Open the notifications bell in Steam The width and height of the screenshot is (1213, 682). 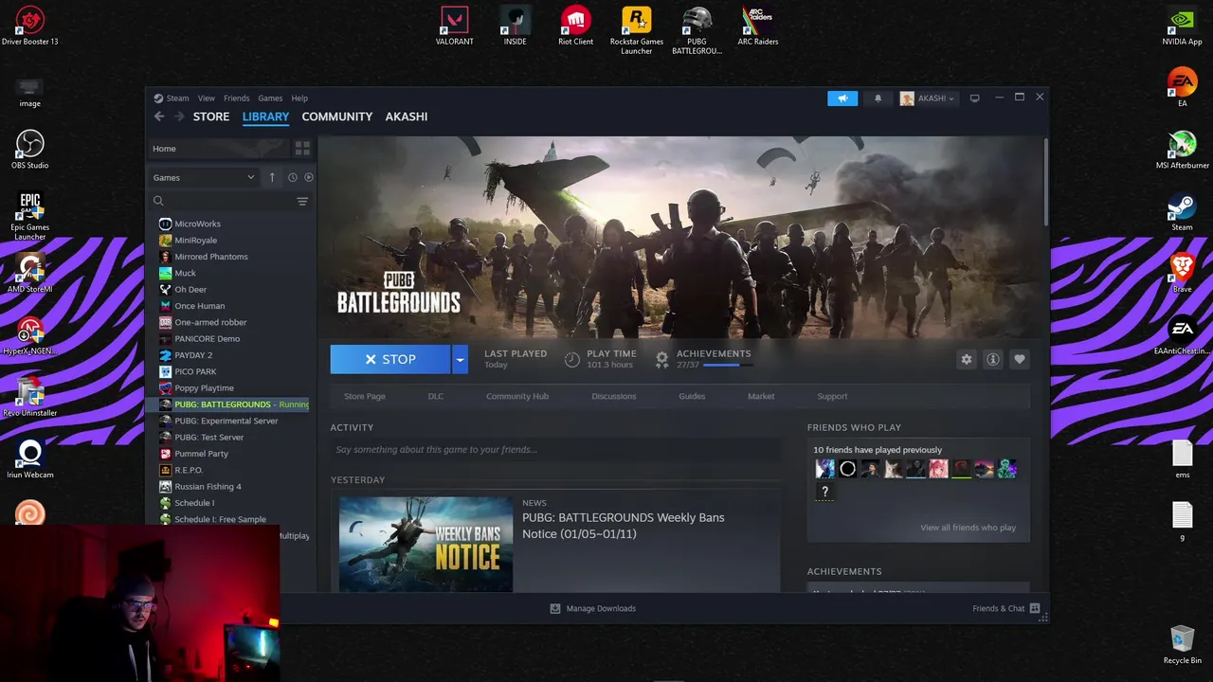point(878,99)
